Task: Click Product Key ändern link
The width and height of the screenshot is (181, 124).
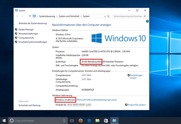Action: pyautogui.click(x=136, y=105)
